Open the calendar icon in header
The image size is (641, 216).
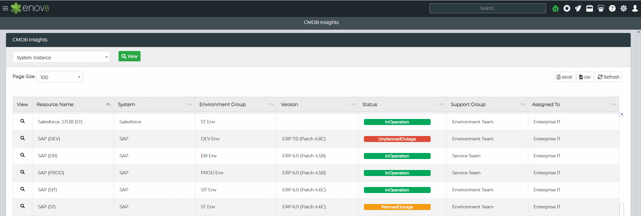coord(590,8)
